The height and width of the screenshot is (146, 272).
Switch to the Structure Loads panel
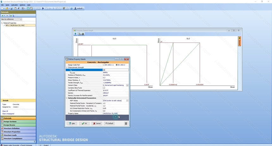pos(18,135)
